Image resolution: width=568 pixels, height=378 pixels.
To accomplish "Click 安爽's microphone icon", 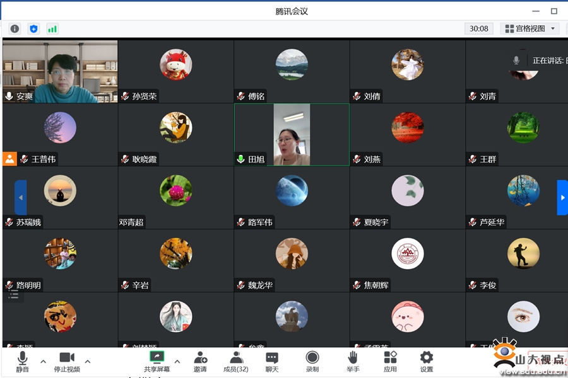I will point(9,96).
